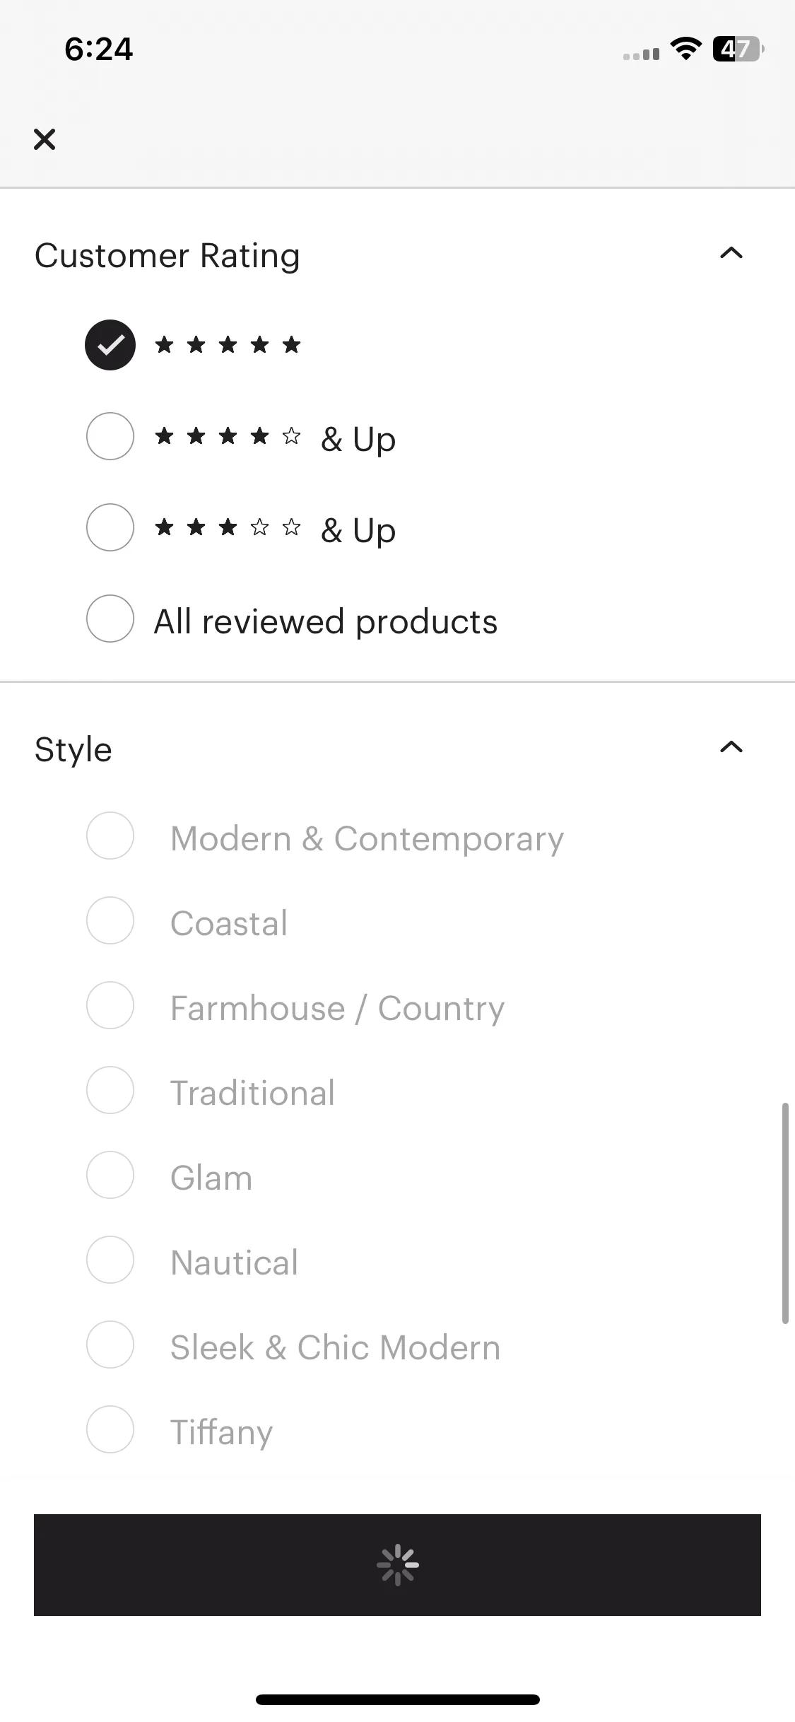Tap the Customer Rating header

[167, 255]
